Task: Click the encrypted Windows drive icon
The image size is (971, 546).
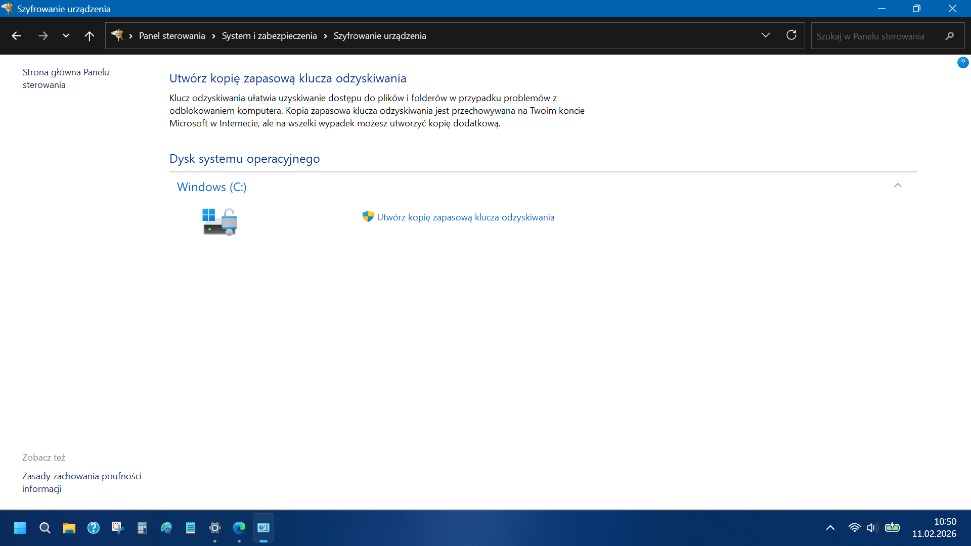Action: [220, 222]
